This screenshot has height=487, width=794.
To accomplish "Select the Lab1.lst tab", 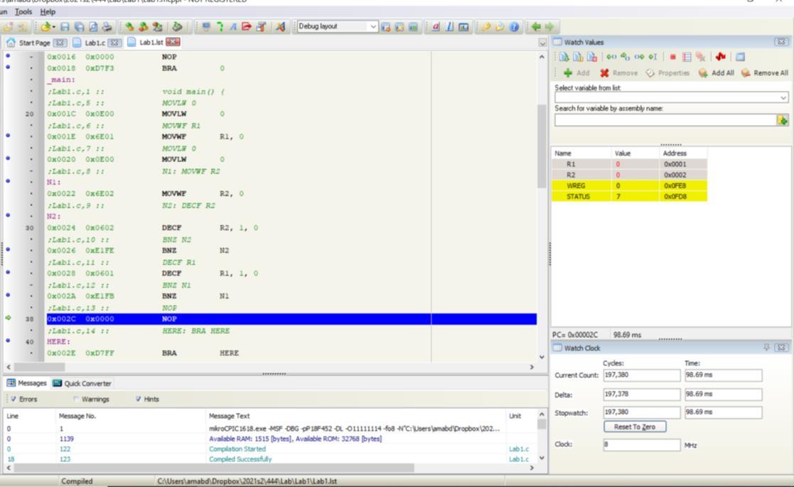I will (x=151, y=43).
